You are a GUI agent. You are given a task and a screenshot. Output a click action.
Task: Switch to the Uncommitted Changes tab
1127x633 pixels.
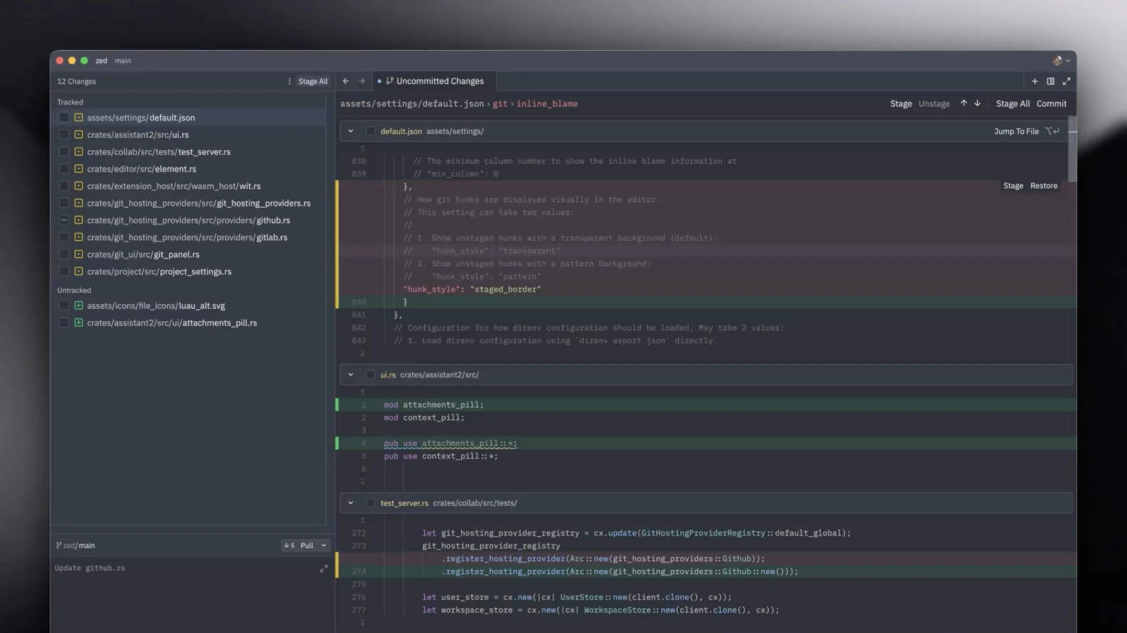(440, 81)
